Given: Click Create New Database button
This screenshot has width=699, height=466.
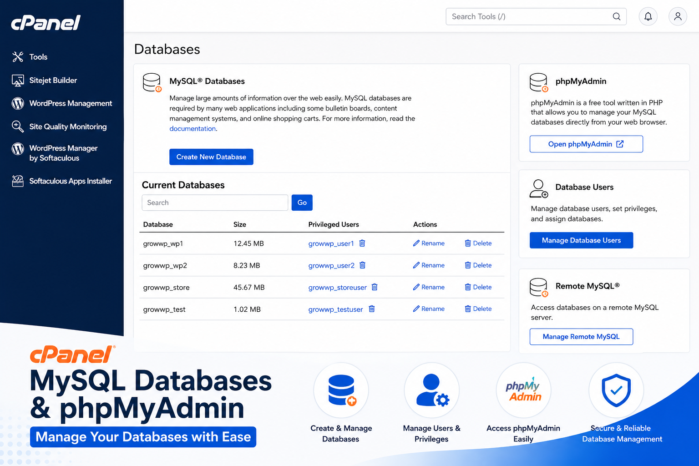Looking at the screenshot, I should point(211,157).
